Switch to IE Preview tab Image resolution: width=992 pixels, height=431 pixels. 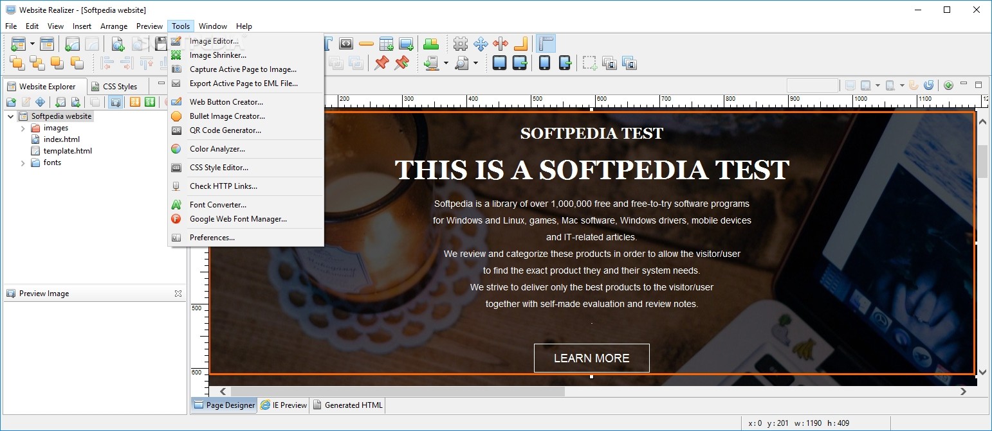[x=284, y=405]
